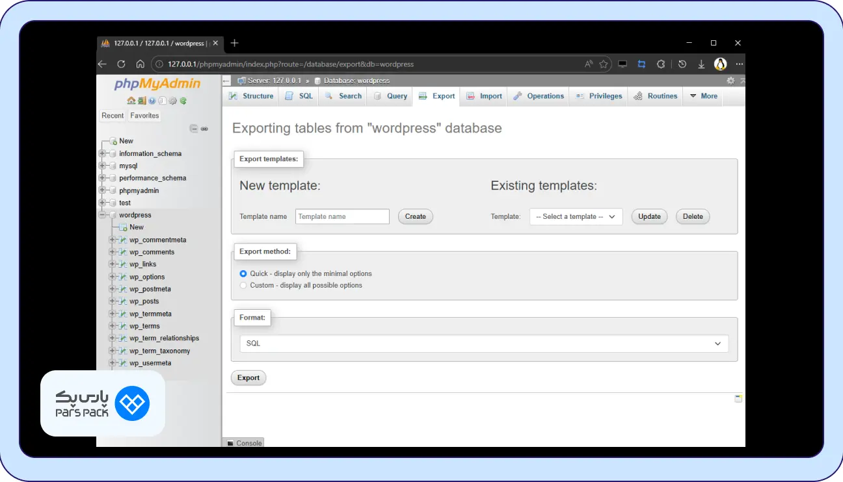Click the Export button
843x482 pixels.
(x=248, y=377)
